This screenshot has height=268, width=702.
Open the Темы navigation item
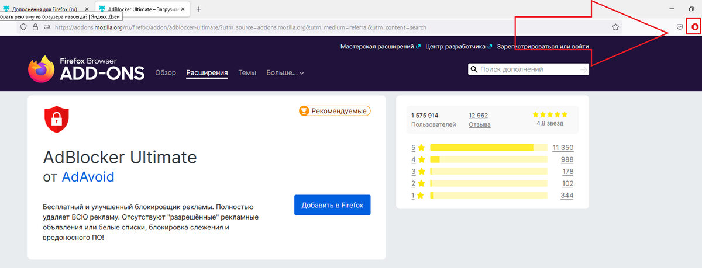tap(247, 73)
